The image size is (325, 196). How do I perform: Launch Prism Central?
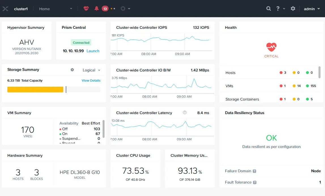click(93, 51)
